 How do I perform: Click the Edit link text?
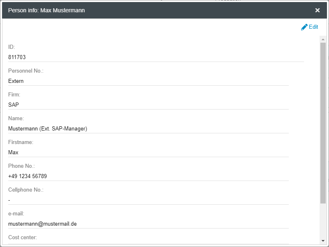(x=313, y=27)
